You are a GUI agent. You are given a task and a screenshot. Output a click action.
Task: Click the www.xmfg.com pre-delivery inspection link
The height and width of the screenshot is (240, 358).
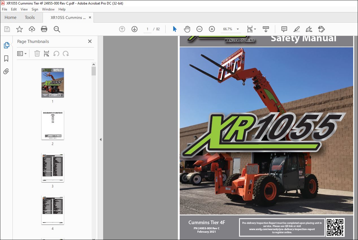pos(282,229)
